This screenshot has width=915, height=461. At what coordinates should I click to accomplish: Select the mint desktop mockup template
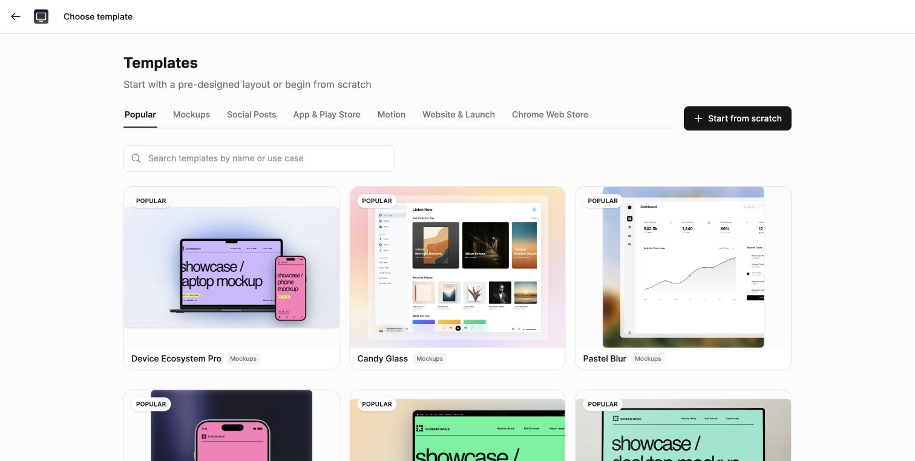point(683,425)
